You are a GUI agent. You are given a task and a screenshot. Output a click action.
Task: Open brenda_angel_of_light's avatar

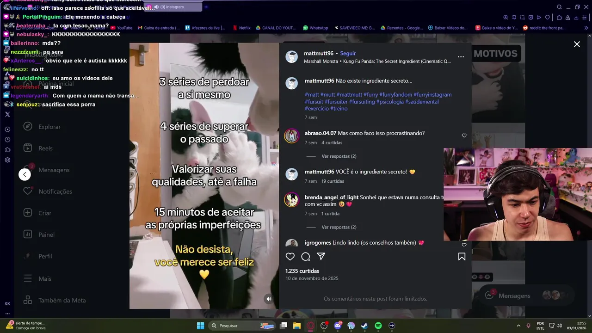coord(291,200)
